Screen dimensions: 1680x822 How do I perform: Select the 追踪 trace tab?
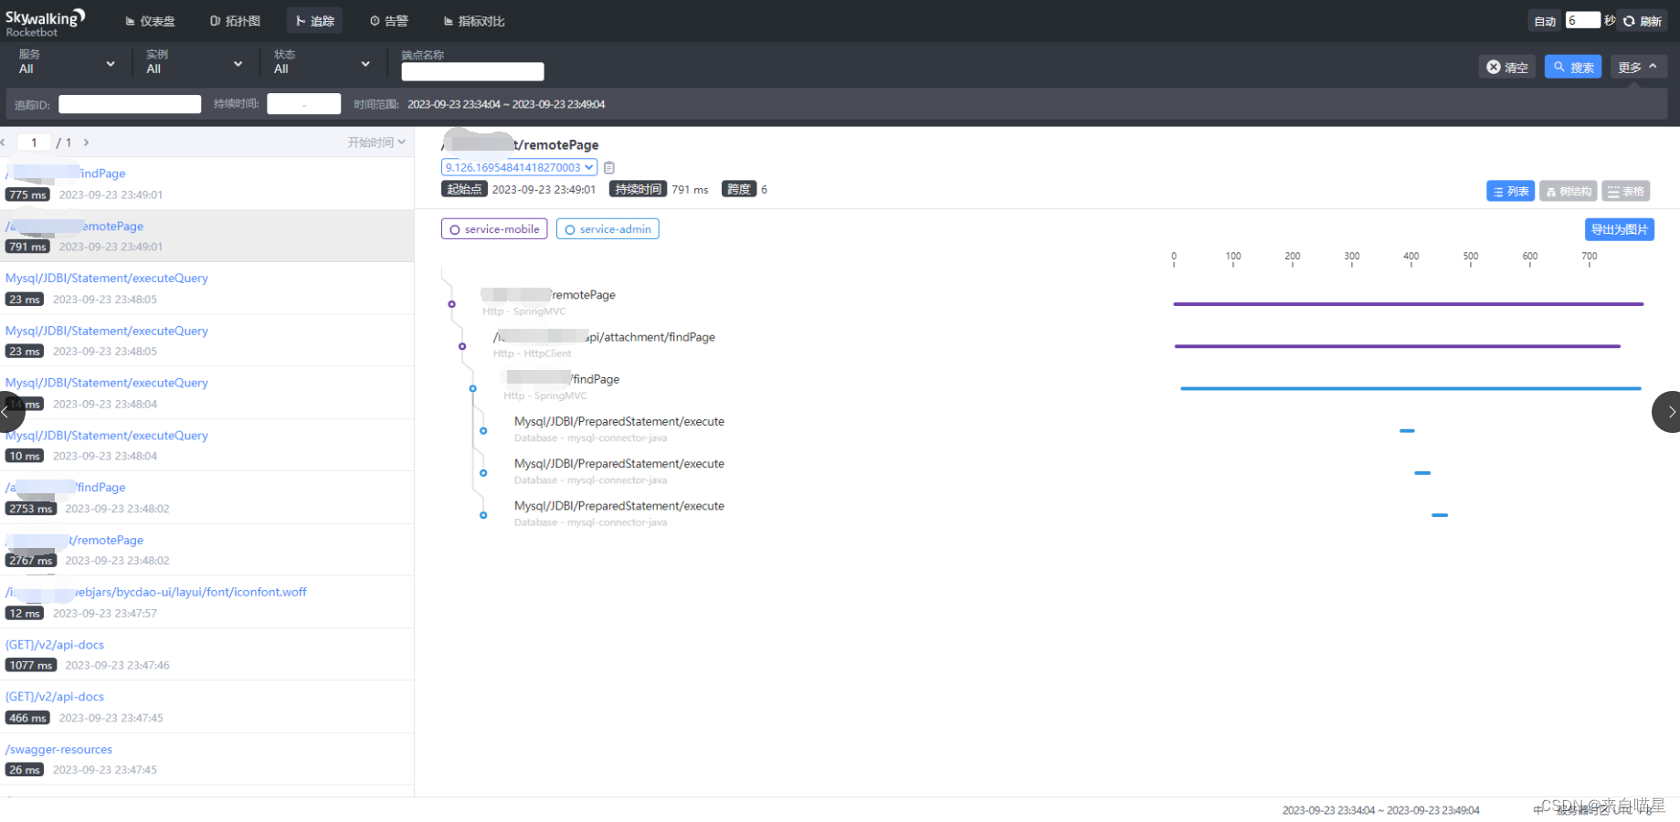tap(314, 21)
